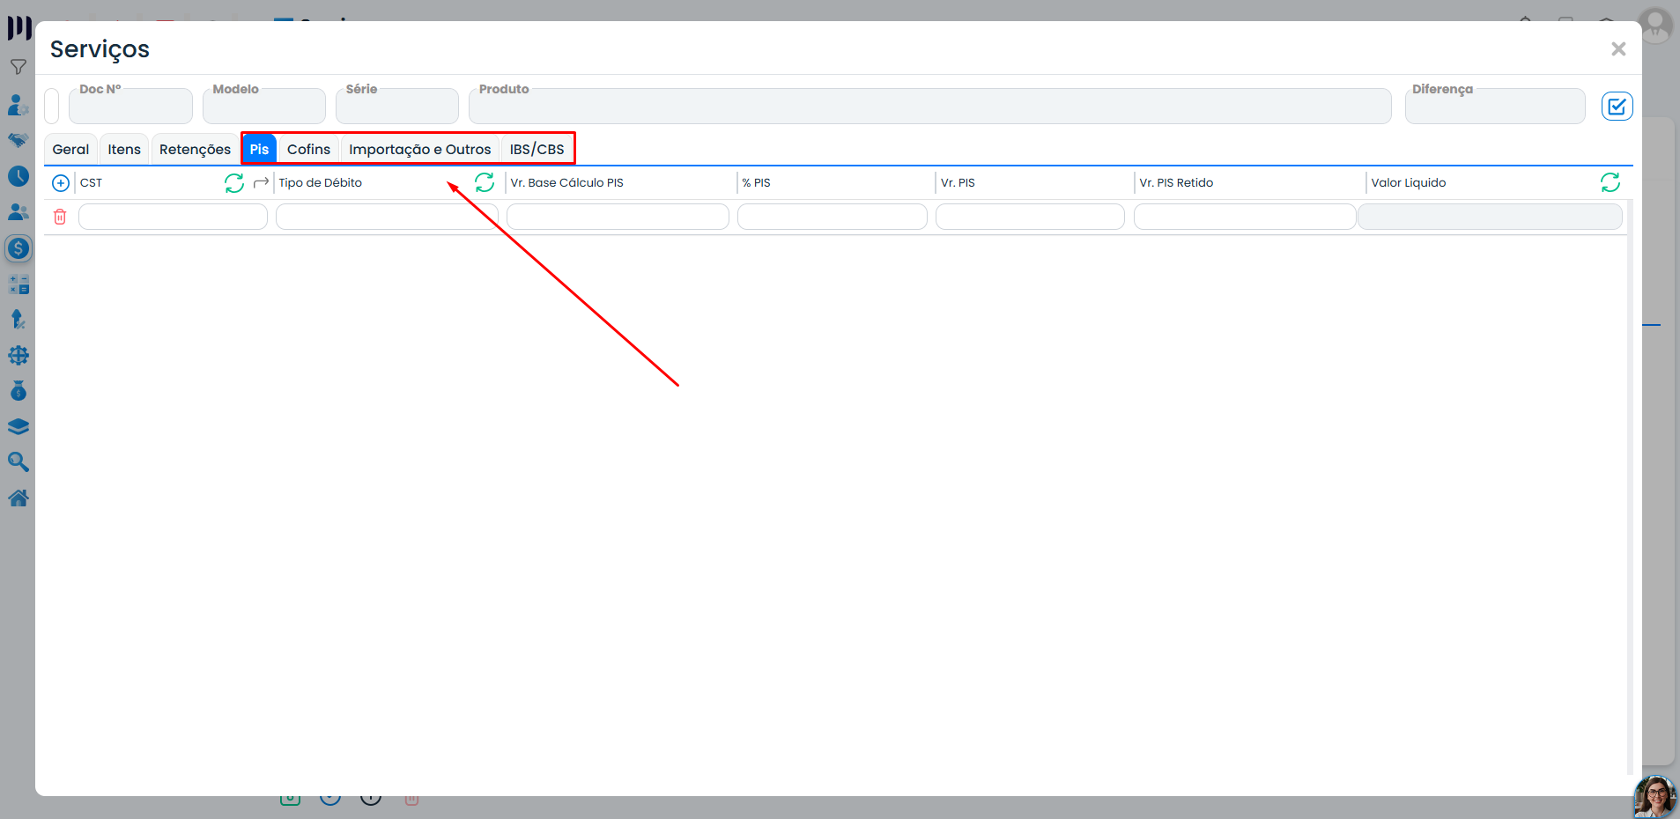
Task: Click the CST input field in the row
Action: click(x=173, y=217)
